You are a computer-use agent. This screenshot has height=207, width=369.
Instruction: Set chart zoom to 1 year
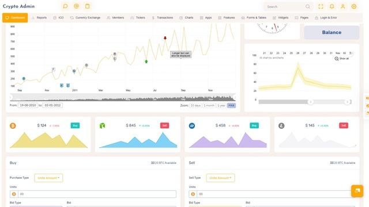(221, 106)
